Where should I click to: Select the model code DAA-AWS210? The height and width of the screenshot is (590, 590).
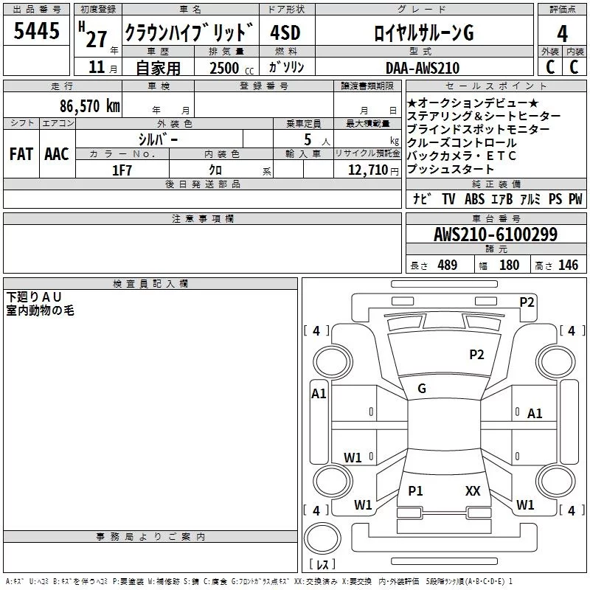click(x=423, y=68)
